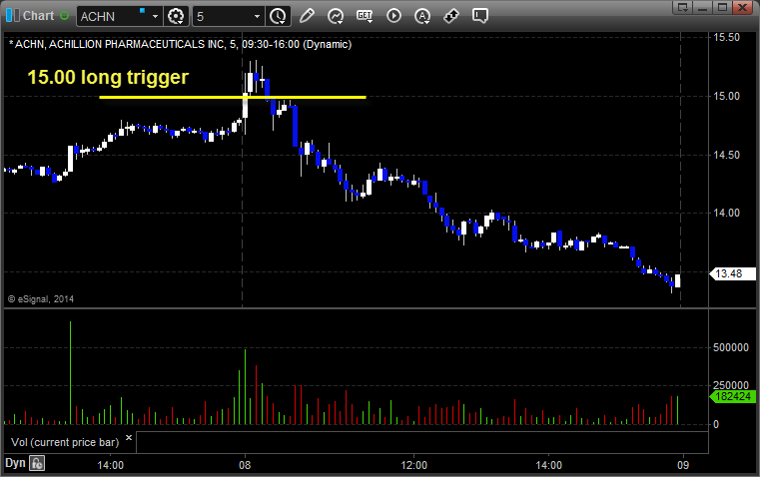The height and width of the screenshot is (477, 760).
Task: Select the pencil drawing tools icon
Action: tap(307, 16)
